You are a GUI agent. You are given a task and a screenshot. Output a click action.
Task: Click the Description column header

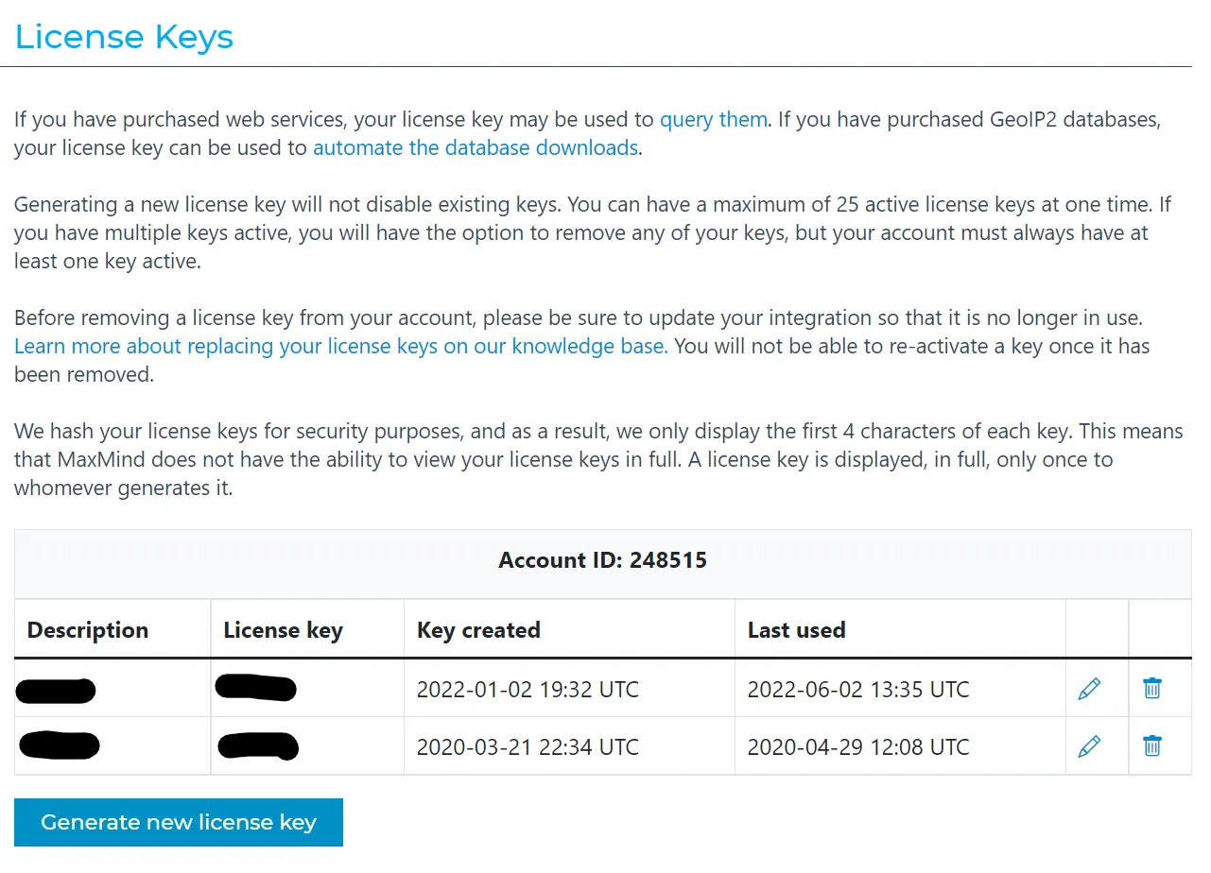[x=88, y=630]
